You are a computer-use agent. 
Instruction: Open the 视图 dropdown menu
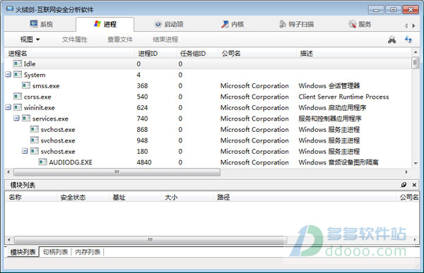pos(30,40)
